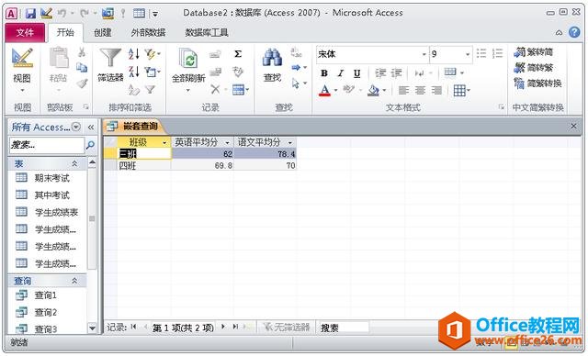Screen dimensions: 588x356
Task: Click the navigation pane search box
Action: [x=47, y=145]
